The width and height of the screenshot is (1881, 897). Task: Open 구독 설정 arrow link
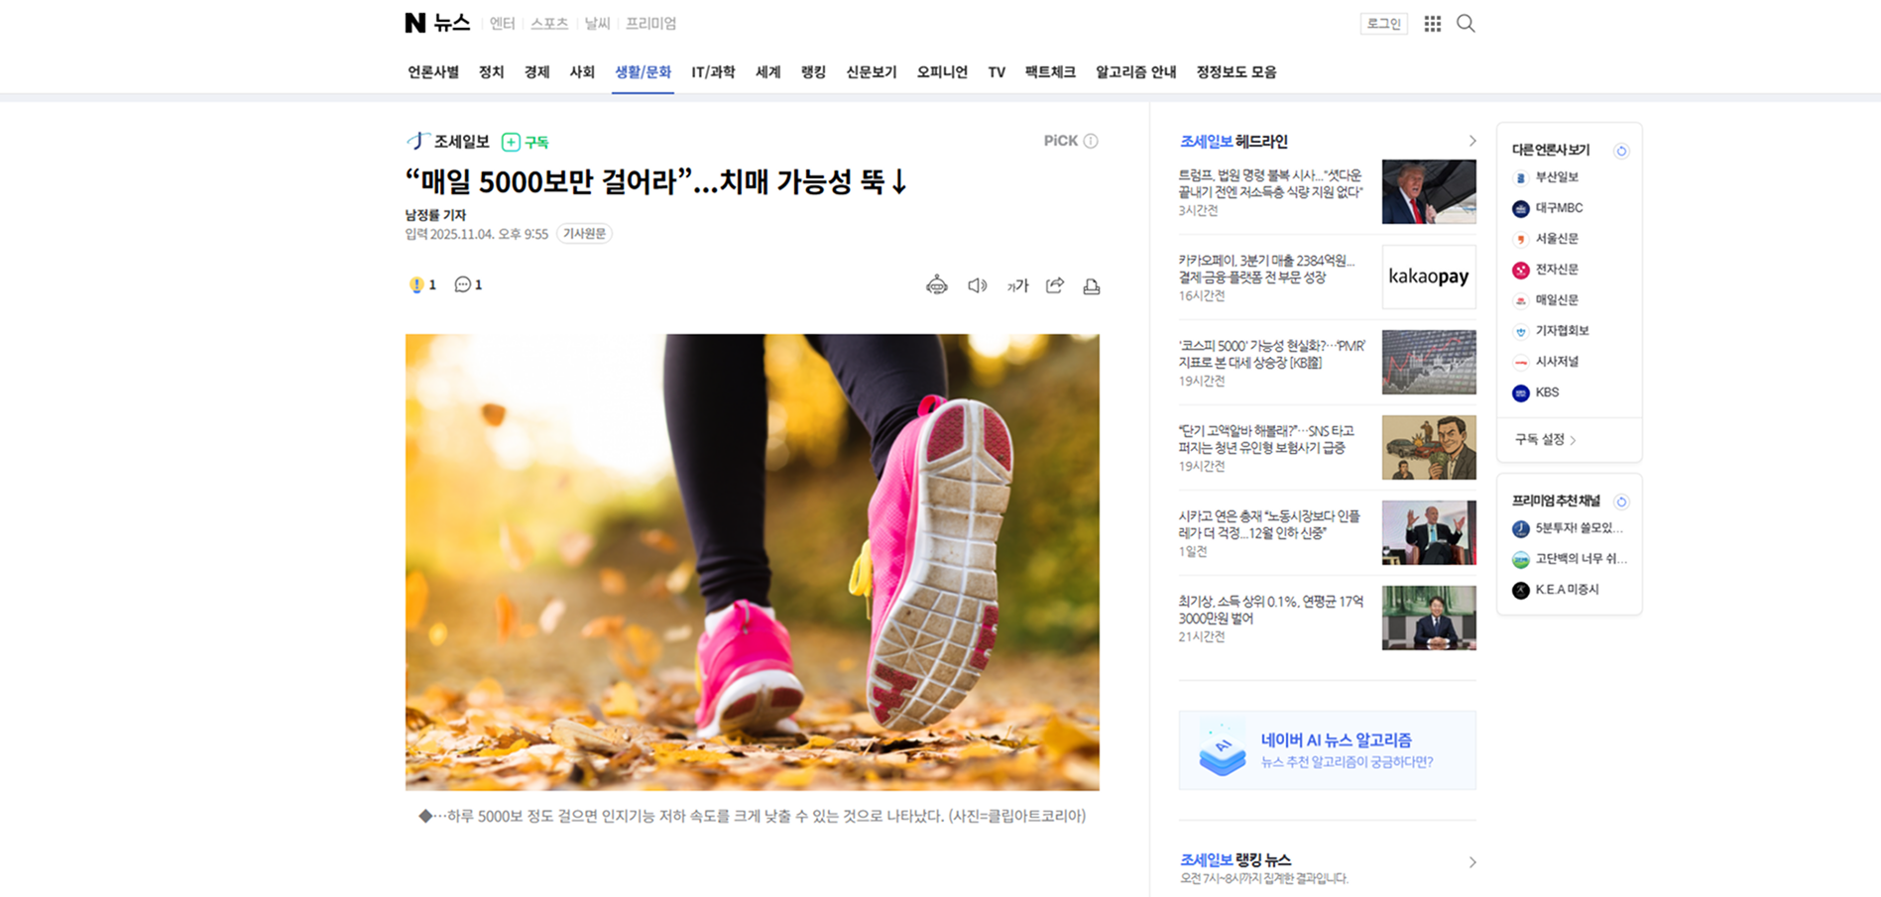click(x=1545, y=439)
